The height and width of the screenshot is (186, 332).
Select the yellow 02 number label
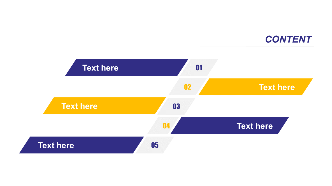point(188,87)
